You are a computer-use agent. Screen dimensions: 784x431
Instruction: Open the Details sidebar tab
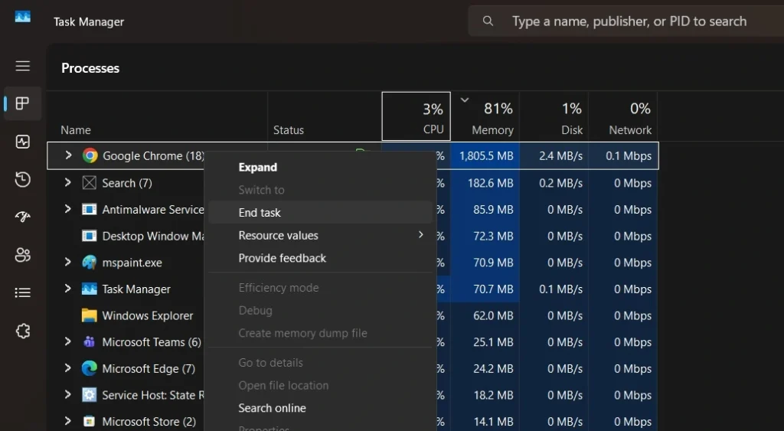[x=22, y=292]
